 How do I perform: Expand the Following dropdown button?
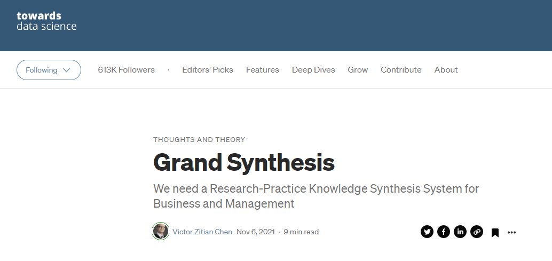[x=49, y=70]
